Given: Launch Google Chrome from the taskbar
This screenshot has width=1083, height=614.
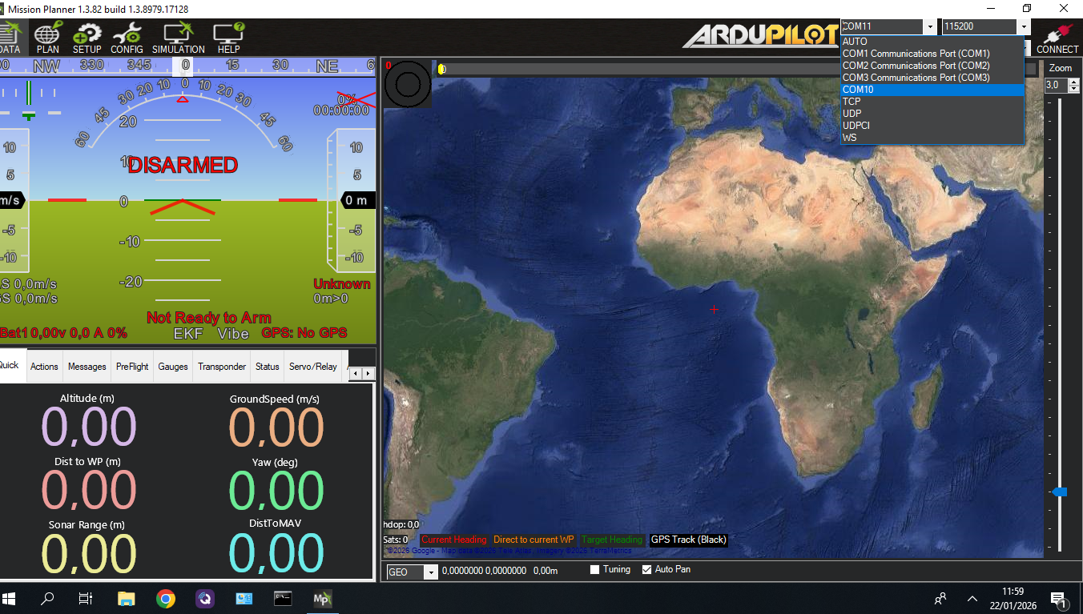Looking at the screenshot, I should coord(166,598).
